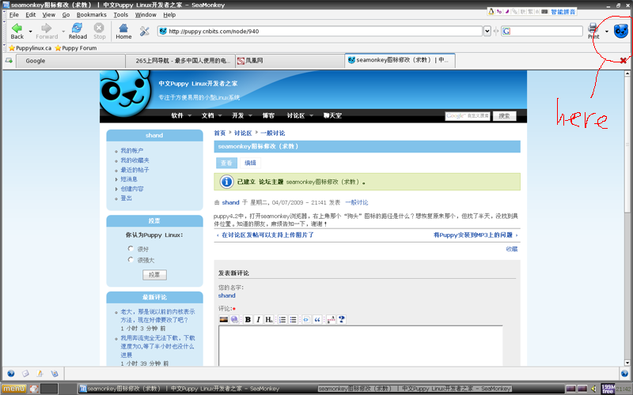
Task: Switch to the Google tab
Action: pyautogui.click(x=70, y=61)
